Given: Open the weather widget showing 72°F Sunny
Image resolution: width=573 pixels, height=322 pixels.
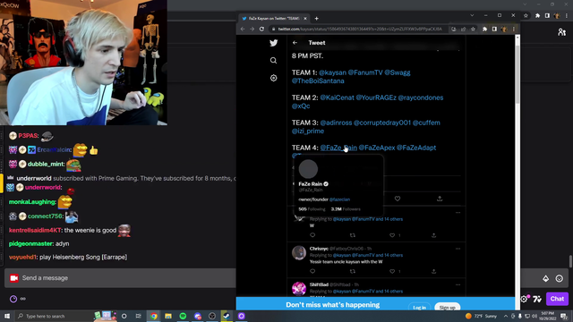Looking at the screenshot, I should (x=481, y=316).
